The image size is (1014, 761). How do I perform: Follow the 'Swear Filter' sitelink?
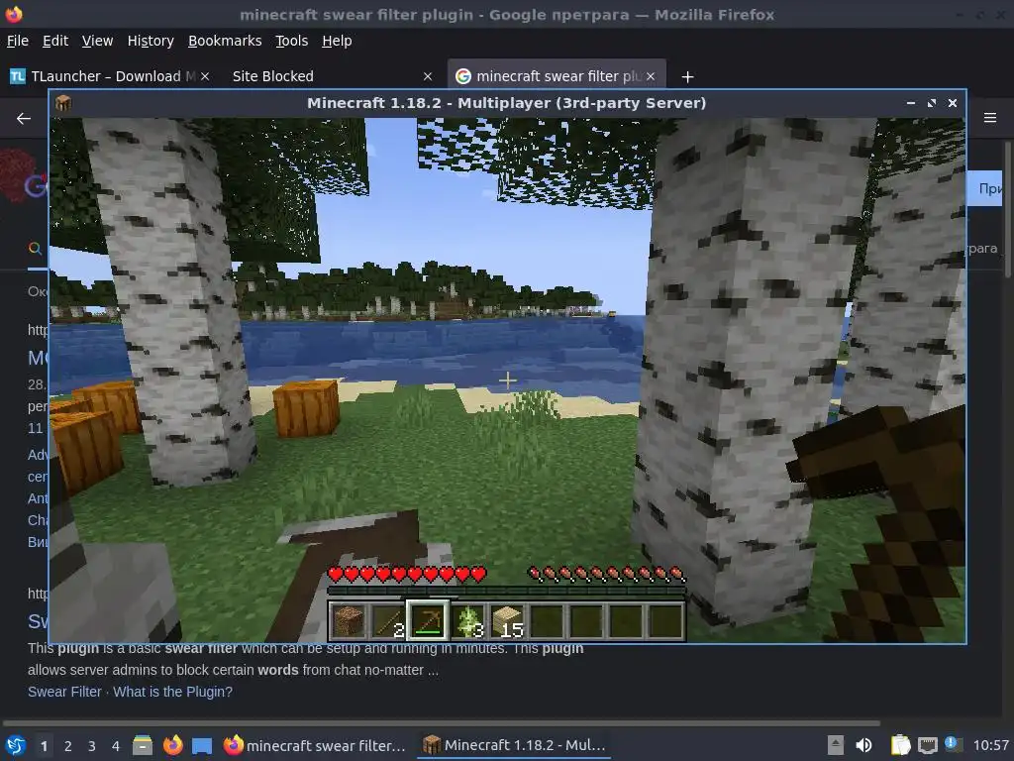64,692
